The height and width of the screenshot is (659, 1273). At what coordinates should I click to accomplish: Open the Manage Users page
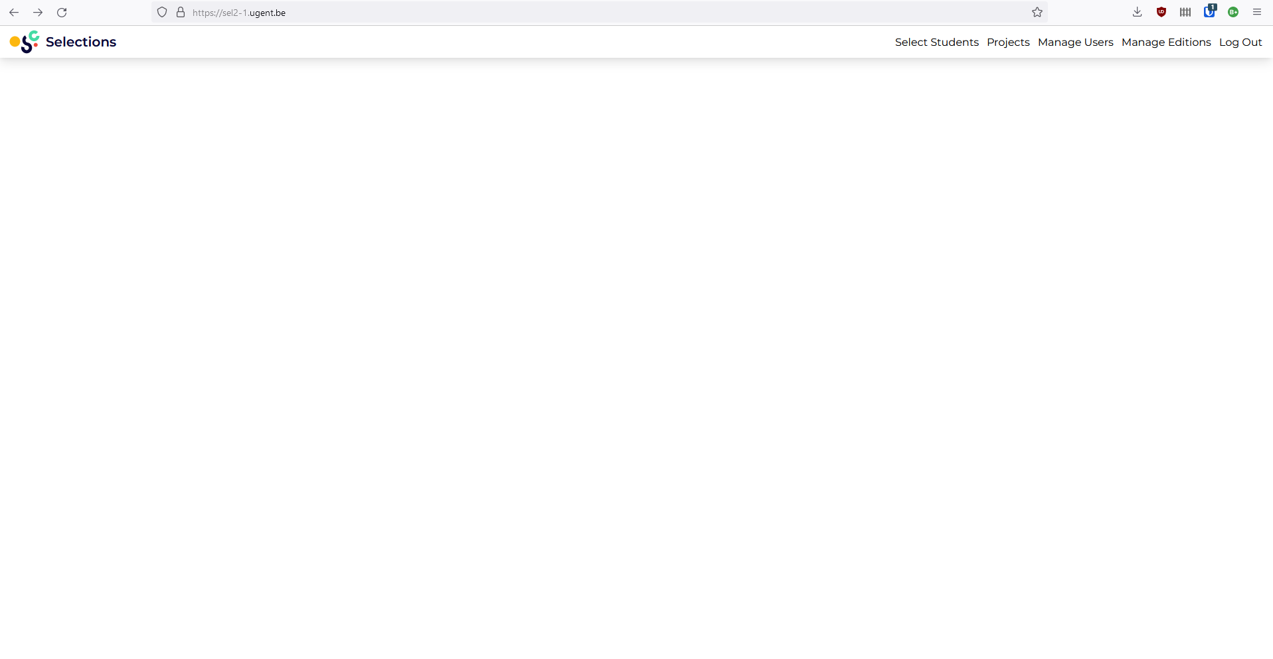tap(1075, 43)
